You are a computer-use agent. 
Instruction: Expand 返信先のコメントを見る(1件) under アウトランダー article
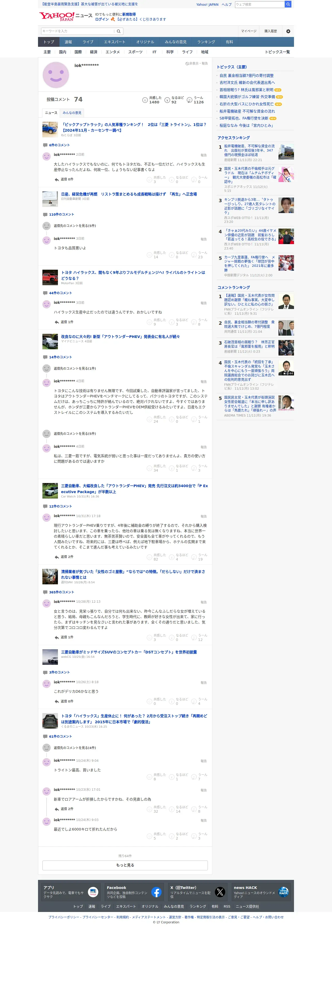74,368
